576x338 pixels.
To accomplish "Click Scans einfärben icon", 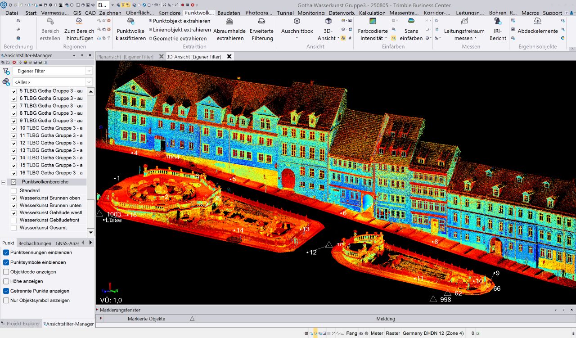I will coord(411,22).
